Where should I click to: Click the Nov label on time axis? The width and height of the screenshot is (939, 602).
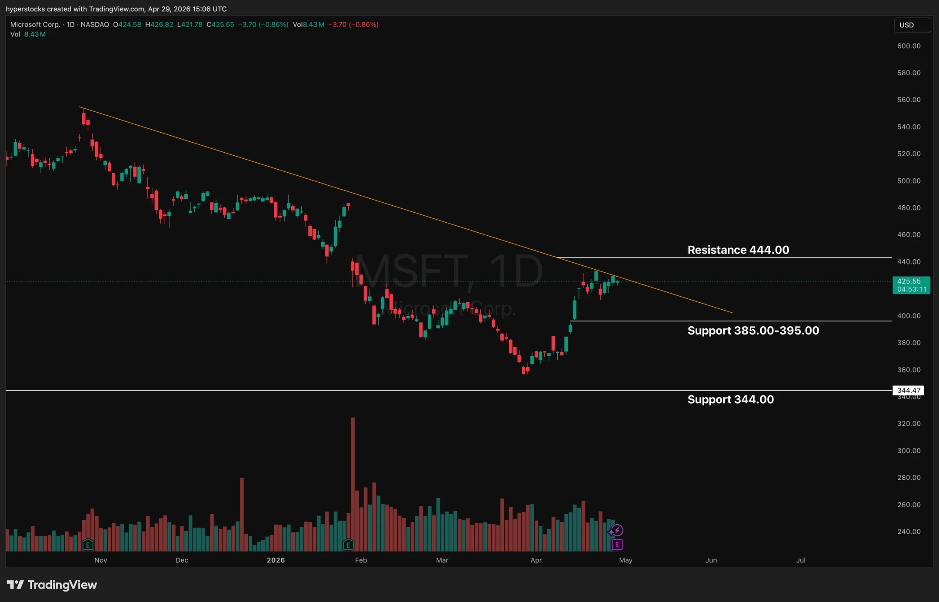pos(100,560)
